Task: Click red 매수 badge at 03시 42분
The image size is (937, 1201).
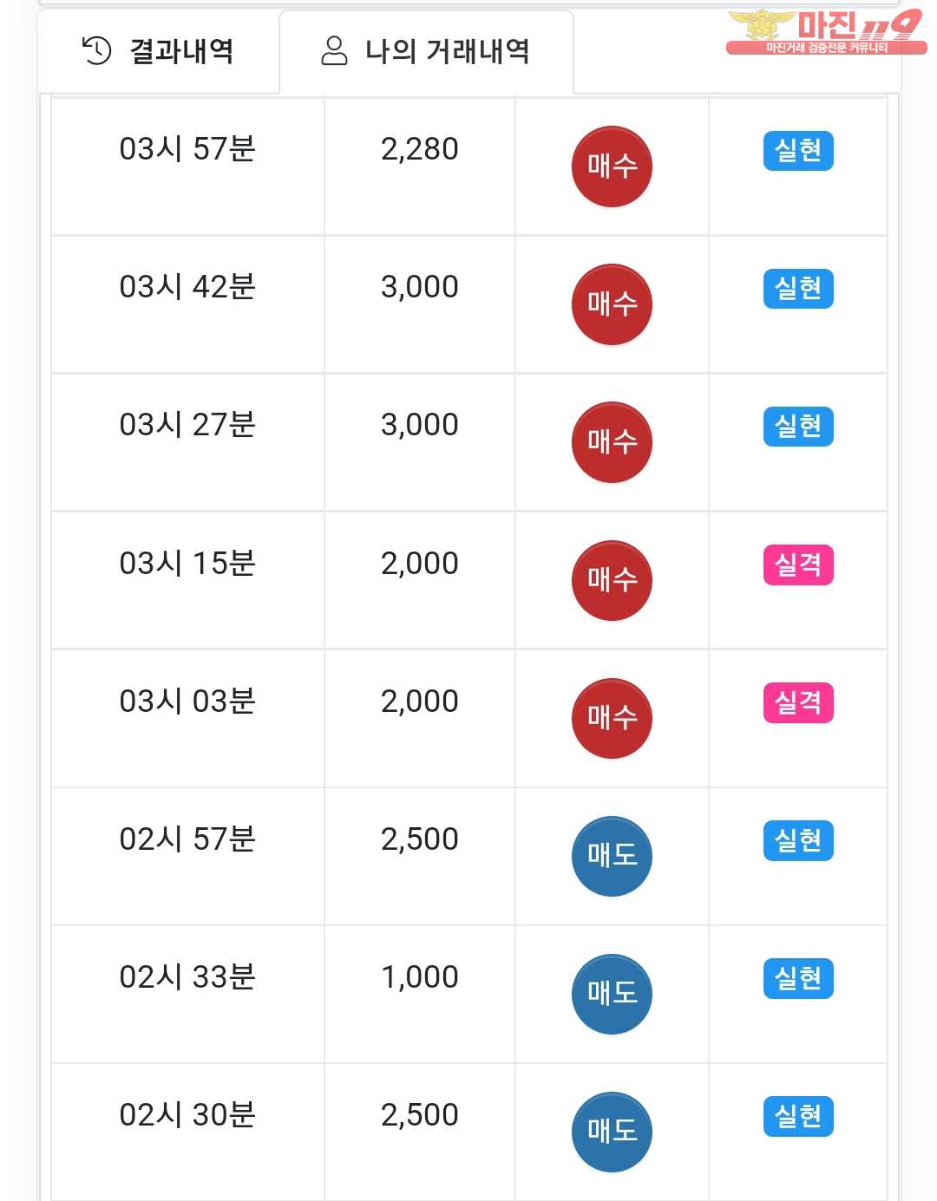Action: pos(612,304)
